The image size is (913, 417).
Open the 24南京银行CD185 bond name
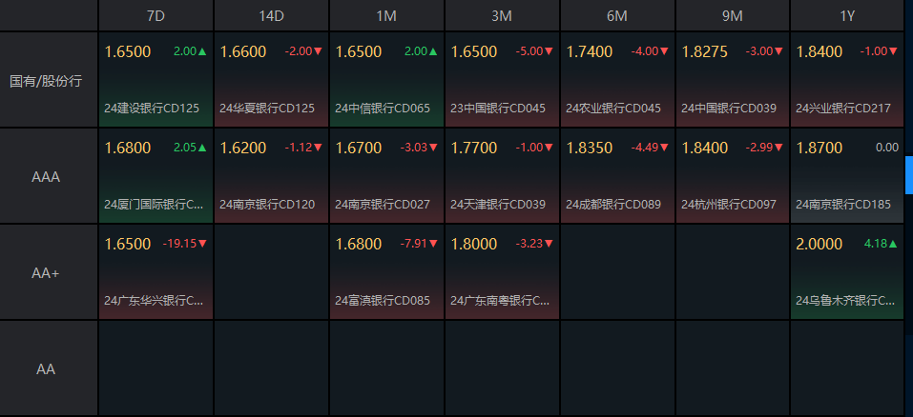click(842, 204)
